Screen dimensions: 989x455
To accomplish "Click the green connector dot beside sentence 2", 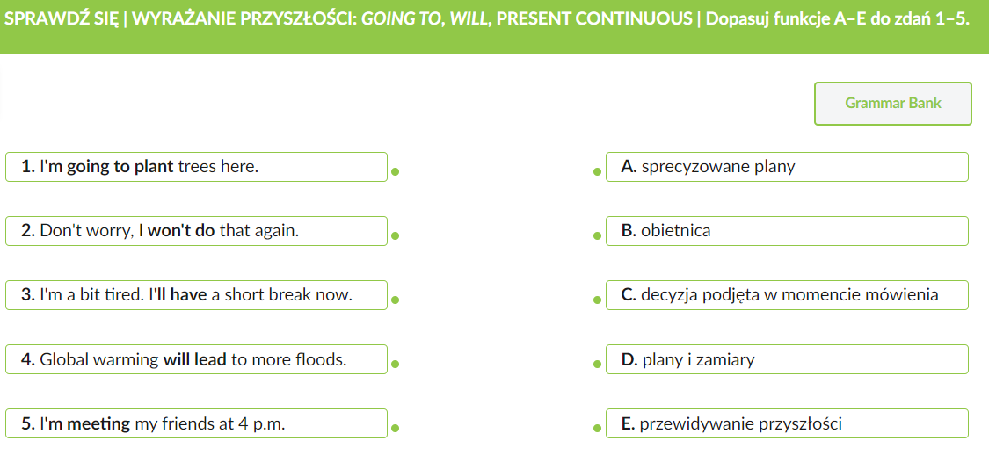I will (396, 236).
